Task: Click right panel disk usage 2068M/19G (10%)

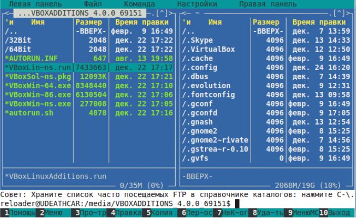Action: click(x=308, y=185)
